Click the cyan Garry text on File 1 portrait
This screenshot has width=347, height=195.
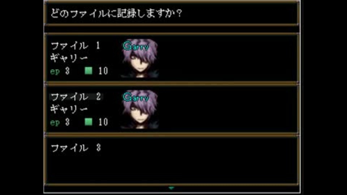tap(136, 46)
